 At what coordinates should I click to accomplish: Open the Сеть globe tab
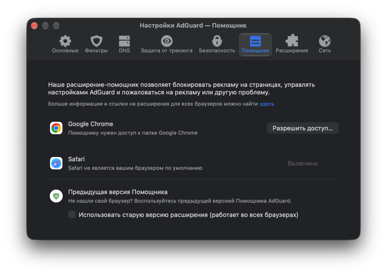[325, 45]
